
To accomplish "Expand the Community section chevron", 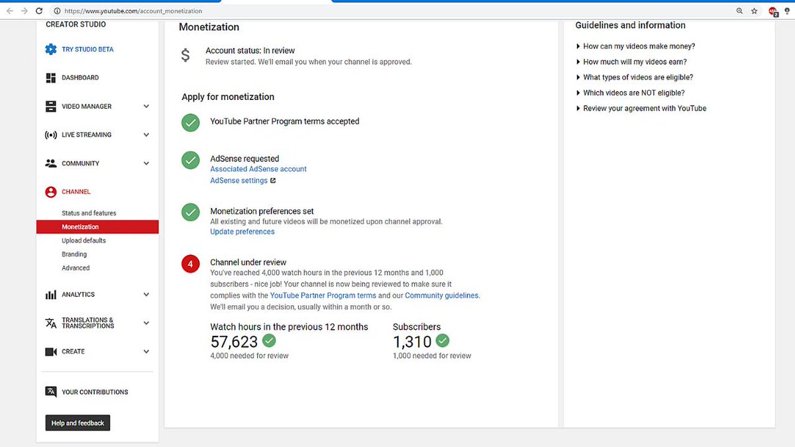I will [x=146, y=164].
